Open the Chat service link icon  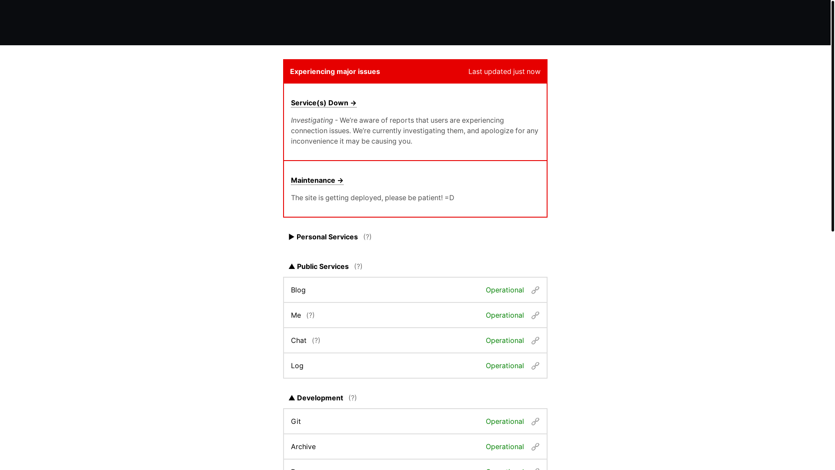click(x=535, y=341)
